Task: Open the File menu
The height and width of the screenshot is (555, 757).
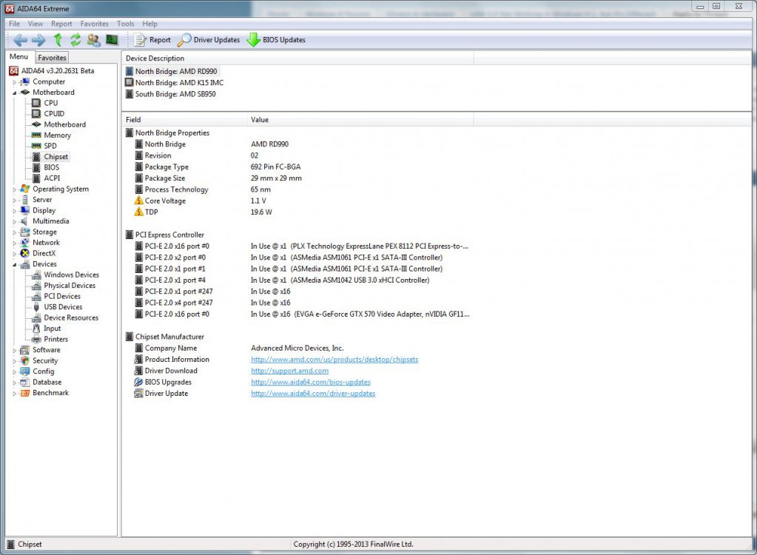Action: [x=15, y=24]
